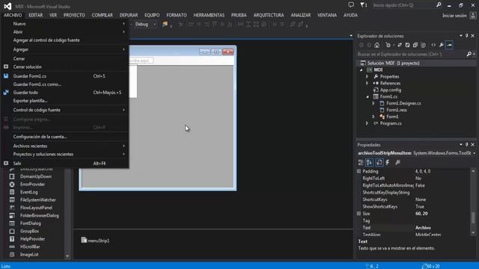Click the ShortcutKeys property value None
Screen dimensions: 479x269
421,200
